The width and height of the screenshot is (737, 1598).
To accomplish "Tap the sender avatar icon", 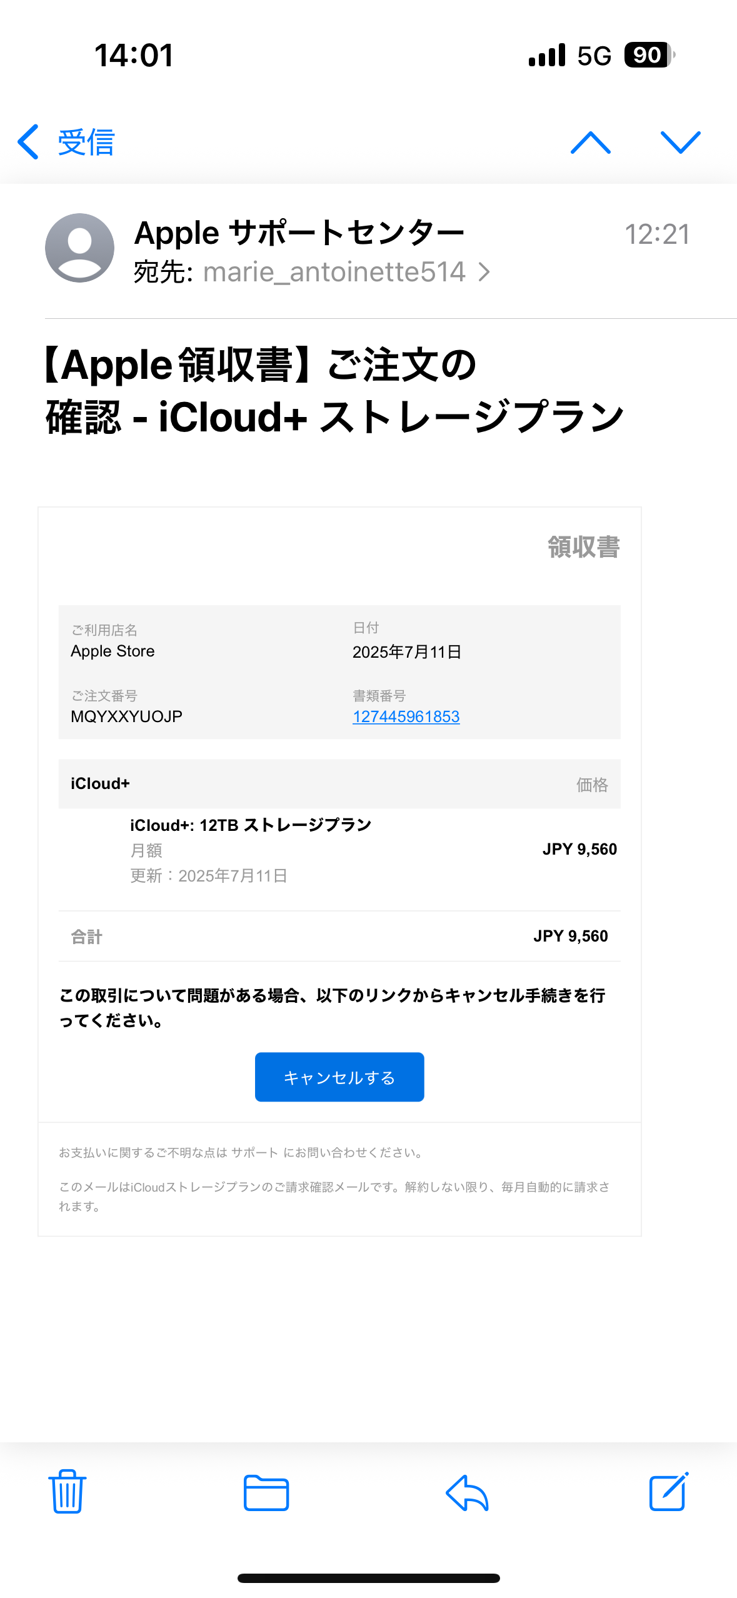I will (79, 248).
